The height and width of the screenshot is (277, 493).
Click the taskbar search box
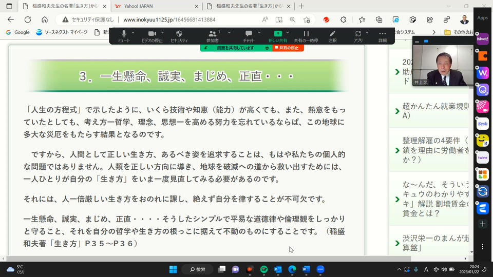198,269
